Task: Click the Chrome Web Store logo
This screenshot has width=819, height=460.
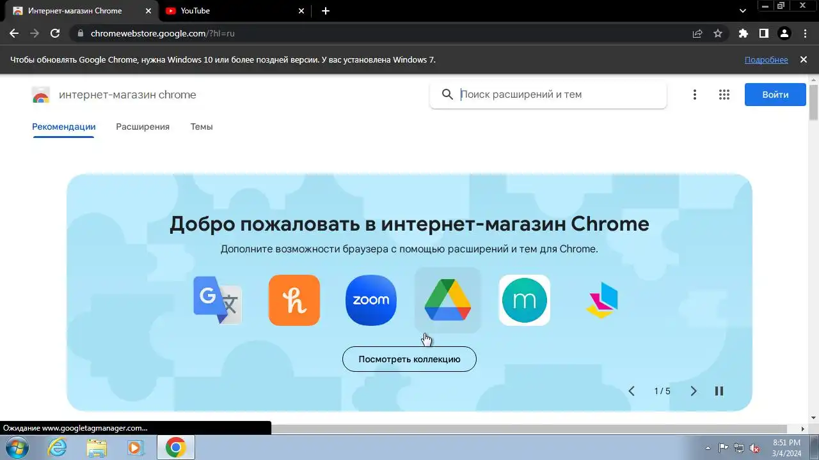Action: [41, 95]
